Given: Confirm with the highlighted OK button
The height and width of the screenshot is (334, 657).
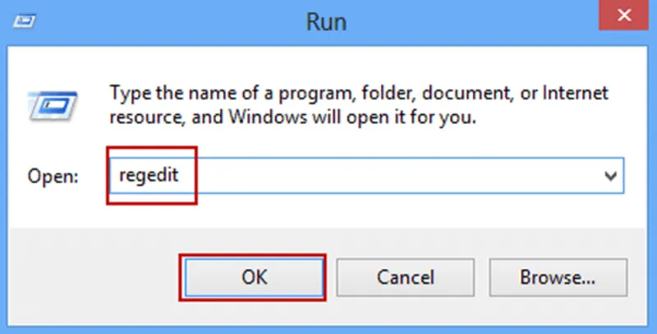Looking at the screenshot, I should pyautogui.click(x=254, y=277).
